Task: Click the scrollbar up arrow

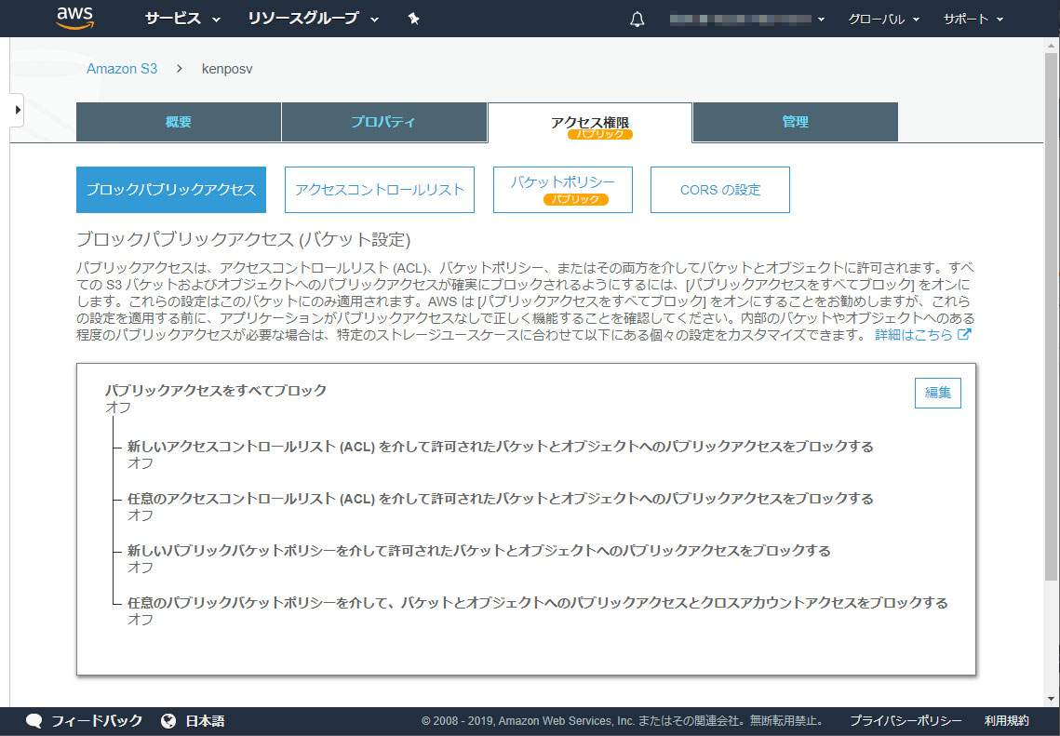Action: click(x=1052, y=46)
